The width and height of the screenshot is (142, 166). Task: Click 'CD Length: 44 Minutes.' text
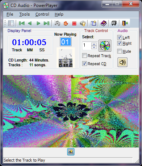point(29,60)
